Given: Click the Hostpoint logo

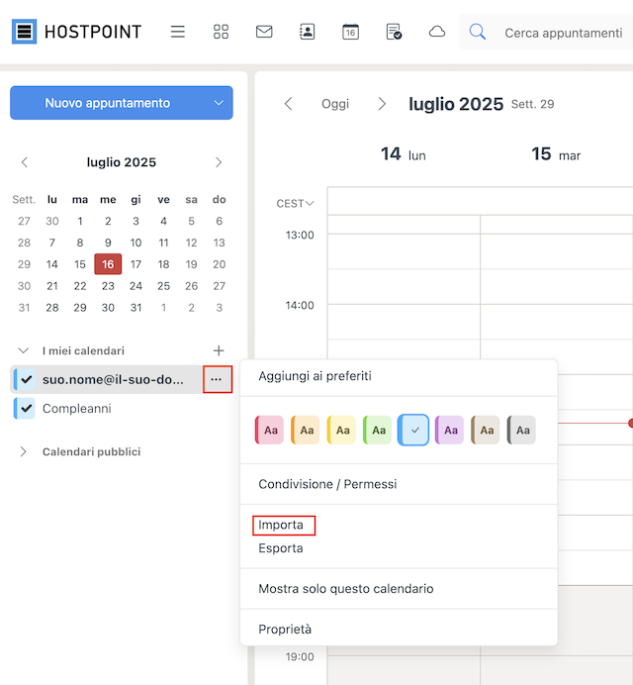Looking at the screenshot, I should (77, 32).
